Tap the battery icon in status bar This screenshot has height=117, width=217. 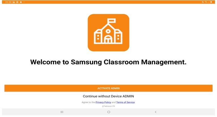(211, 2)
